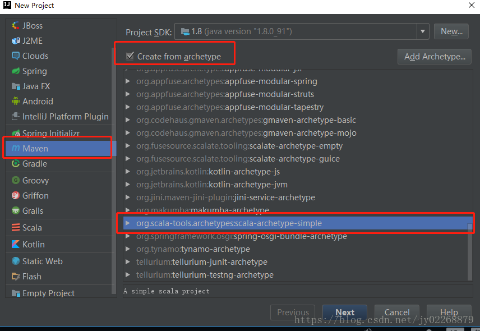Select Clouds in project type list
The width and height of the screenshot is (480, 331).
tap(59, 56)
